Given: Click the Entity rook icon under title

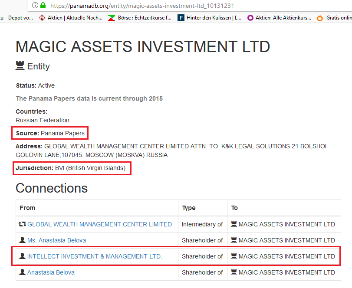Looking at the screenshot, I should 20,65.
